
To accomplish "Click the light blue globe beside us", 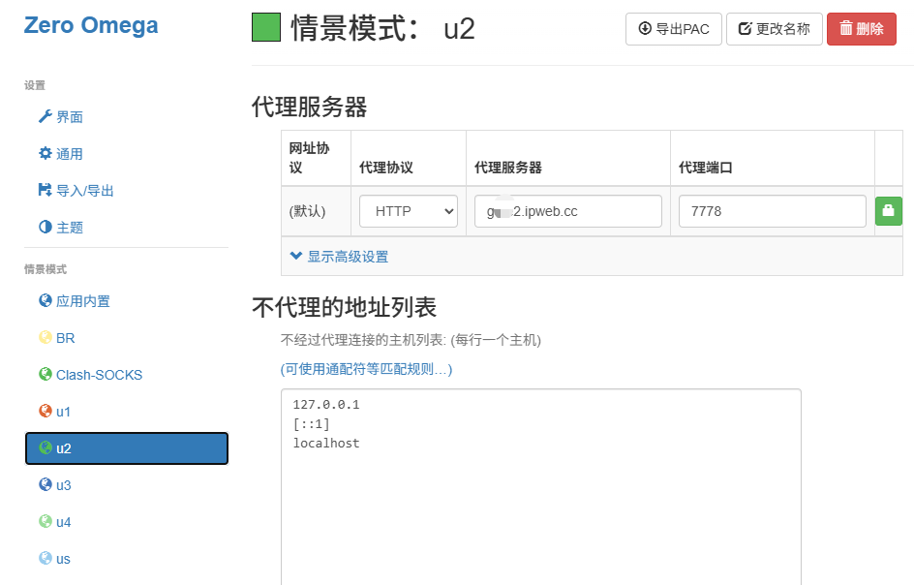I will (x=45, y=558).
